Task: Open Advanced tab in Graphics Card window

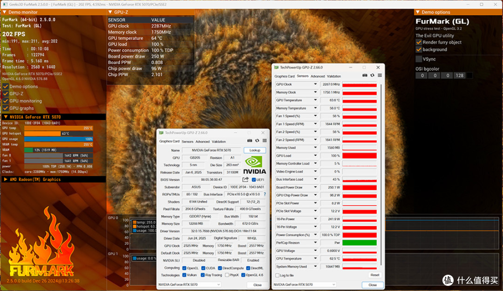Action: click(203, 141)
